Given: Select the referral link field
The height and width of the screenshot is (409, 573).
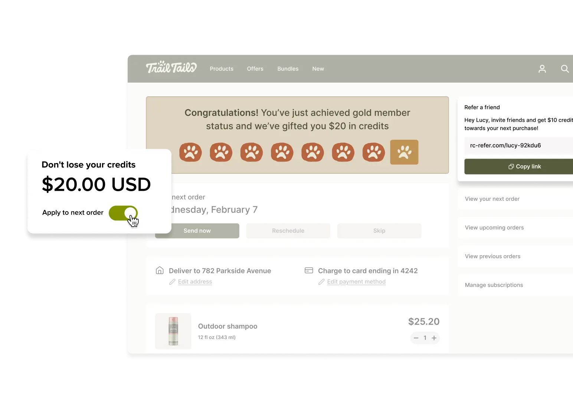Looking at the screenshot, I should (x=519, y=146).
